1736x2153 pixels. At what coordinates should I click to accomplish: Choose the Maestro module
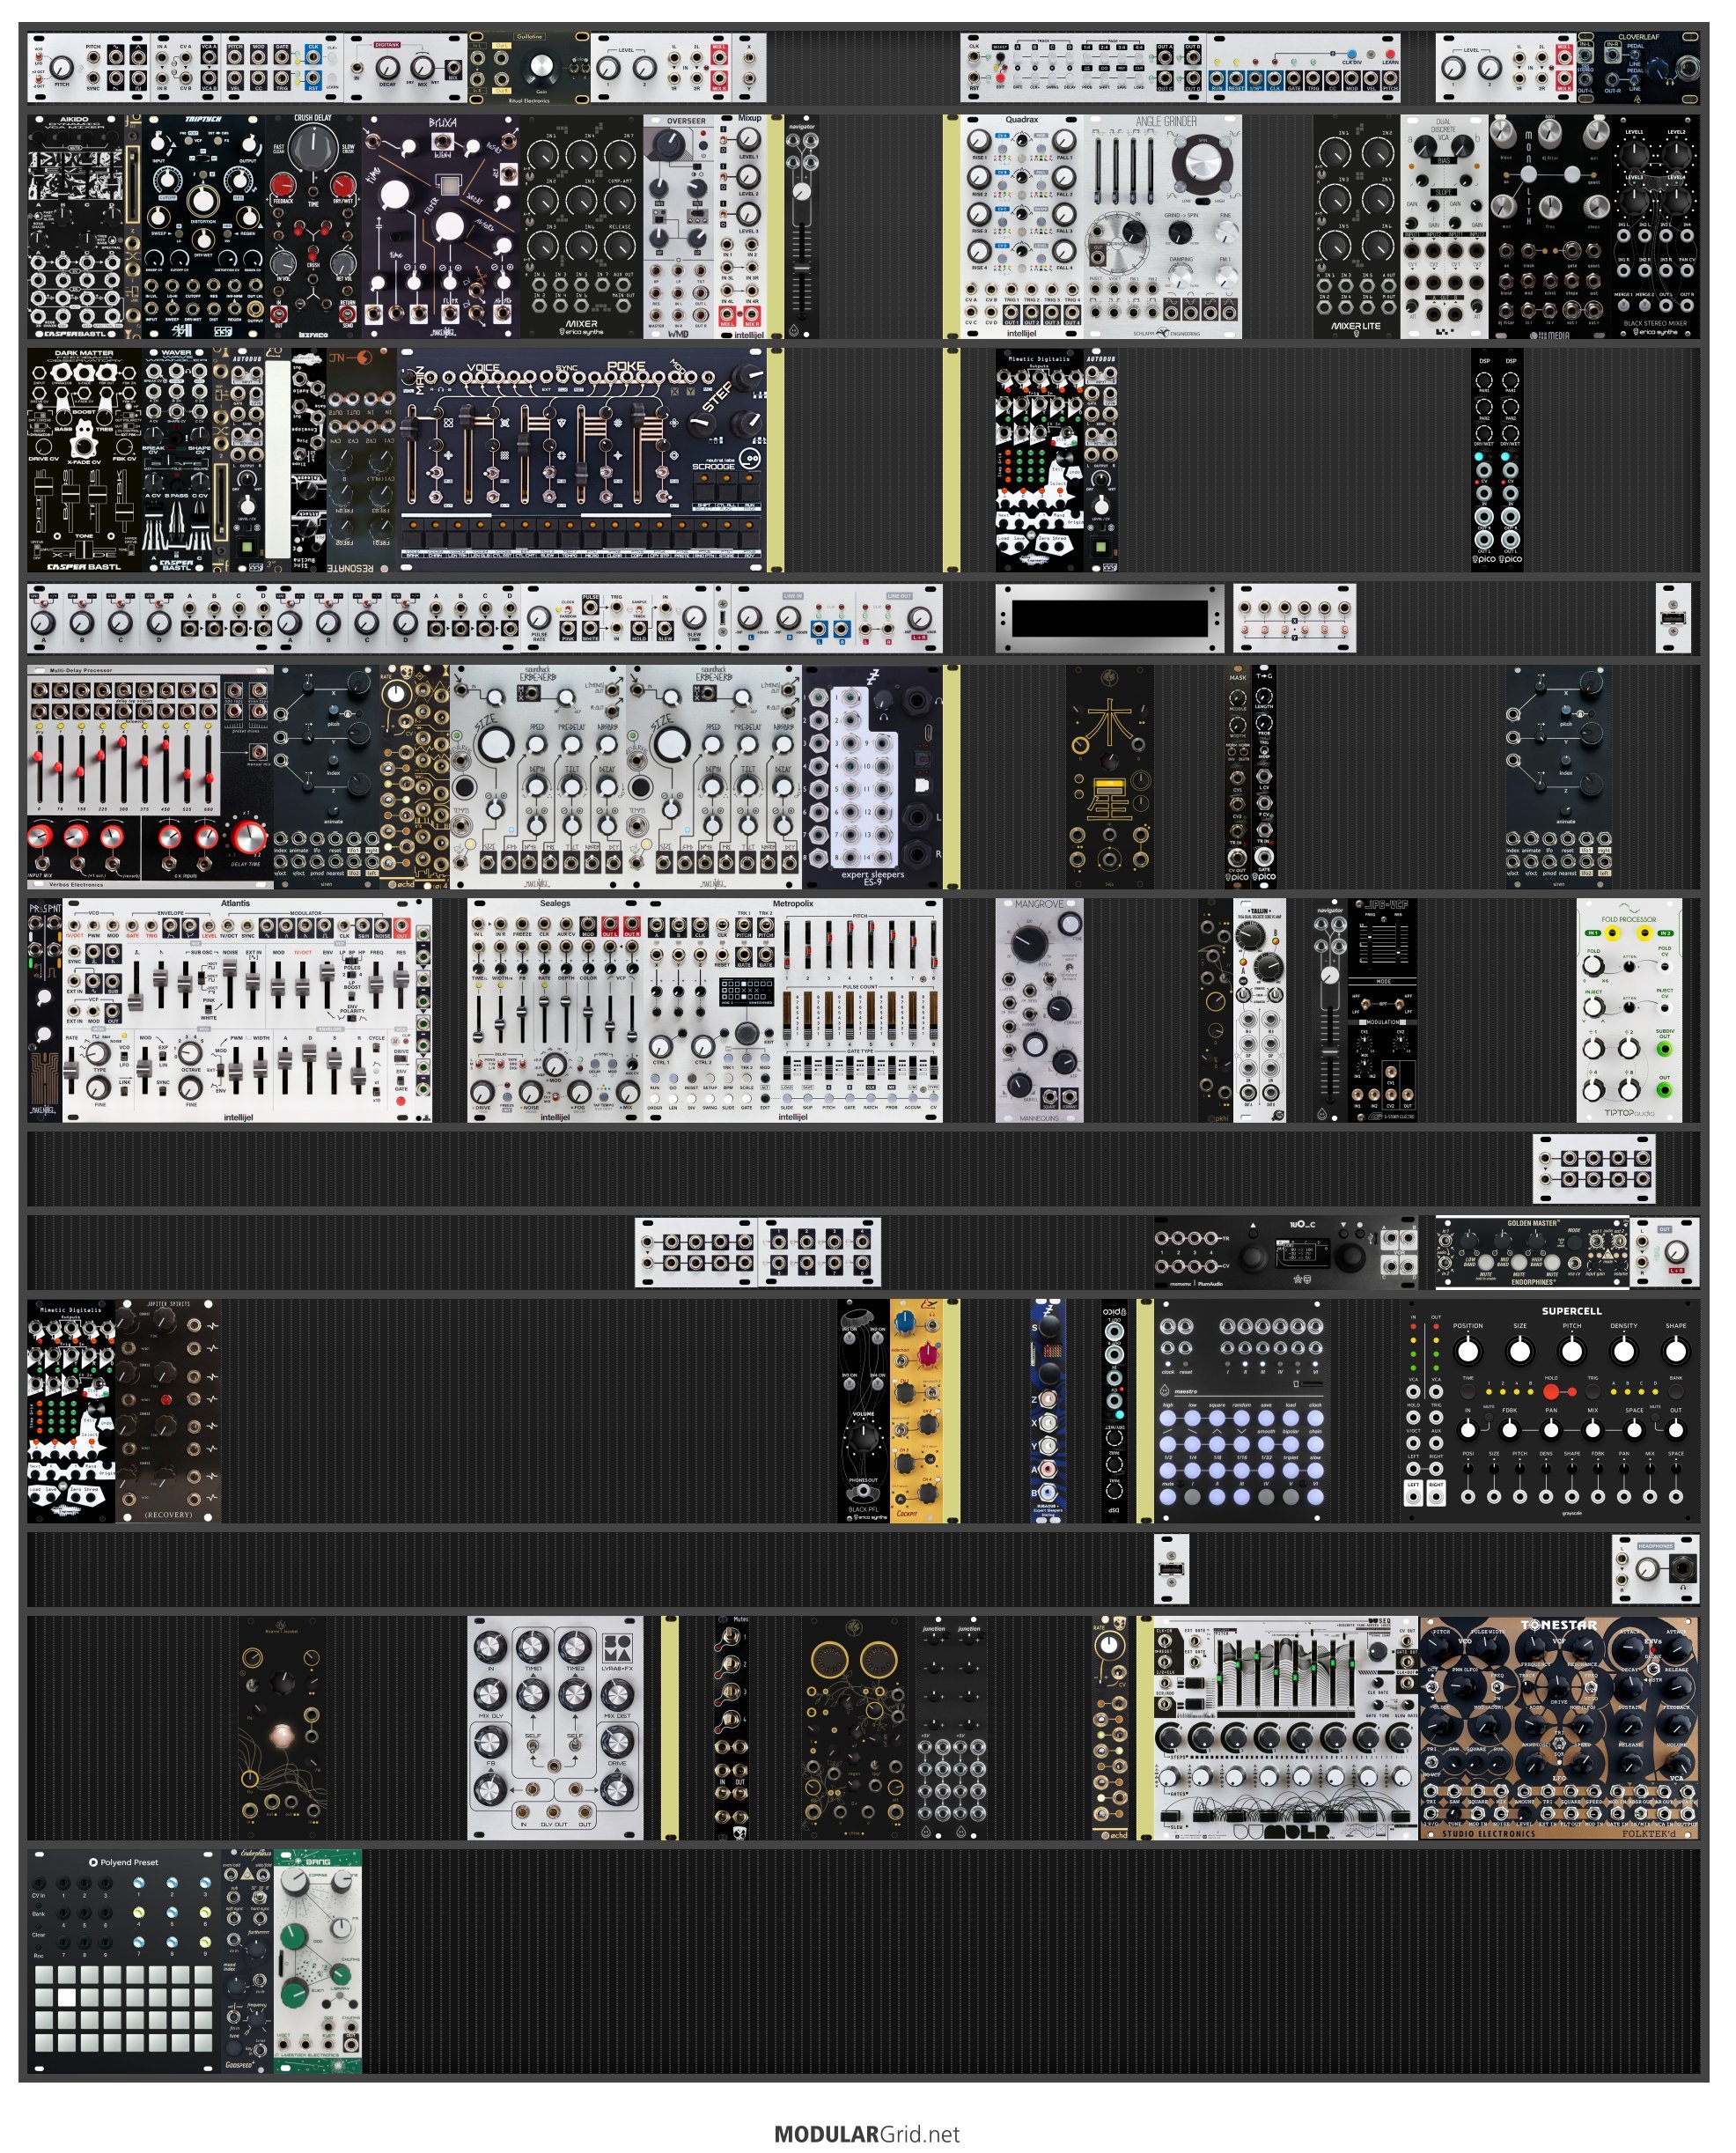[x=1242, y=1411]
